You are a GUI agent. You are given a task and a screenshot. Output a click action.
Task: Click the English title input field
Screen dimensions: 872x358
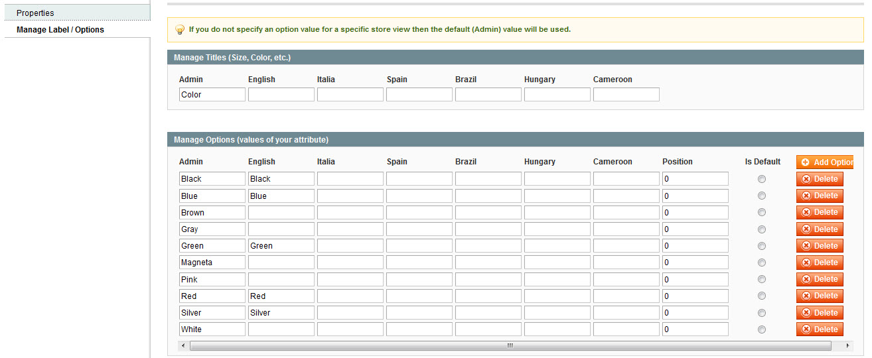(x=281, y=95)
